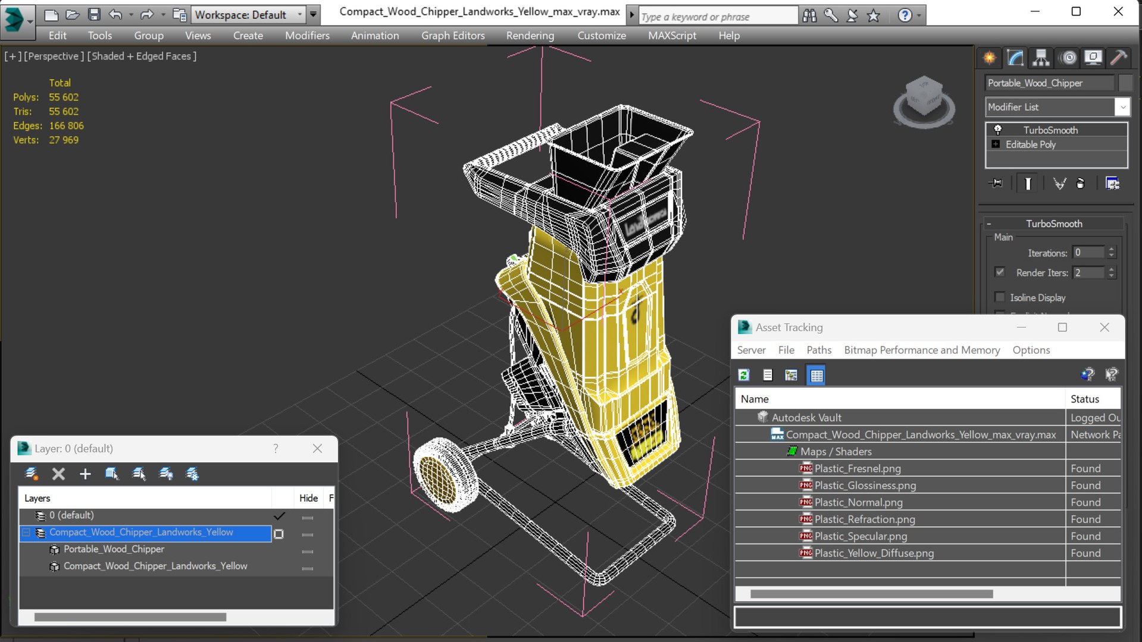Toggle current layer box for Compact_Wood_Chipper_Landworks_Yellow

tap(279, 534)
